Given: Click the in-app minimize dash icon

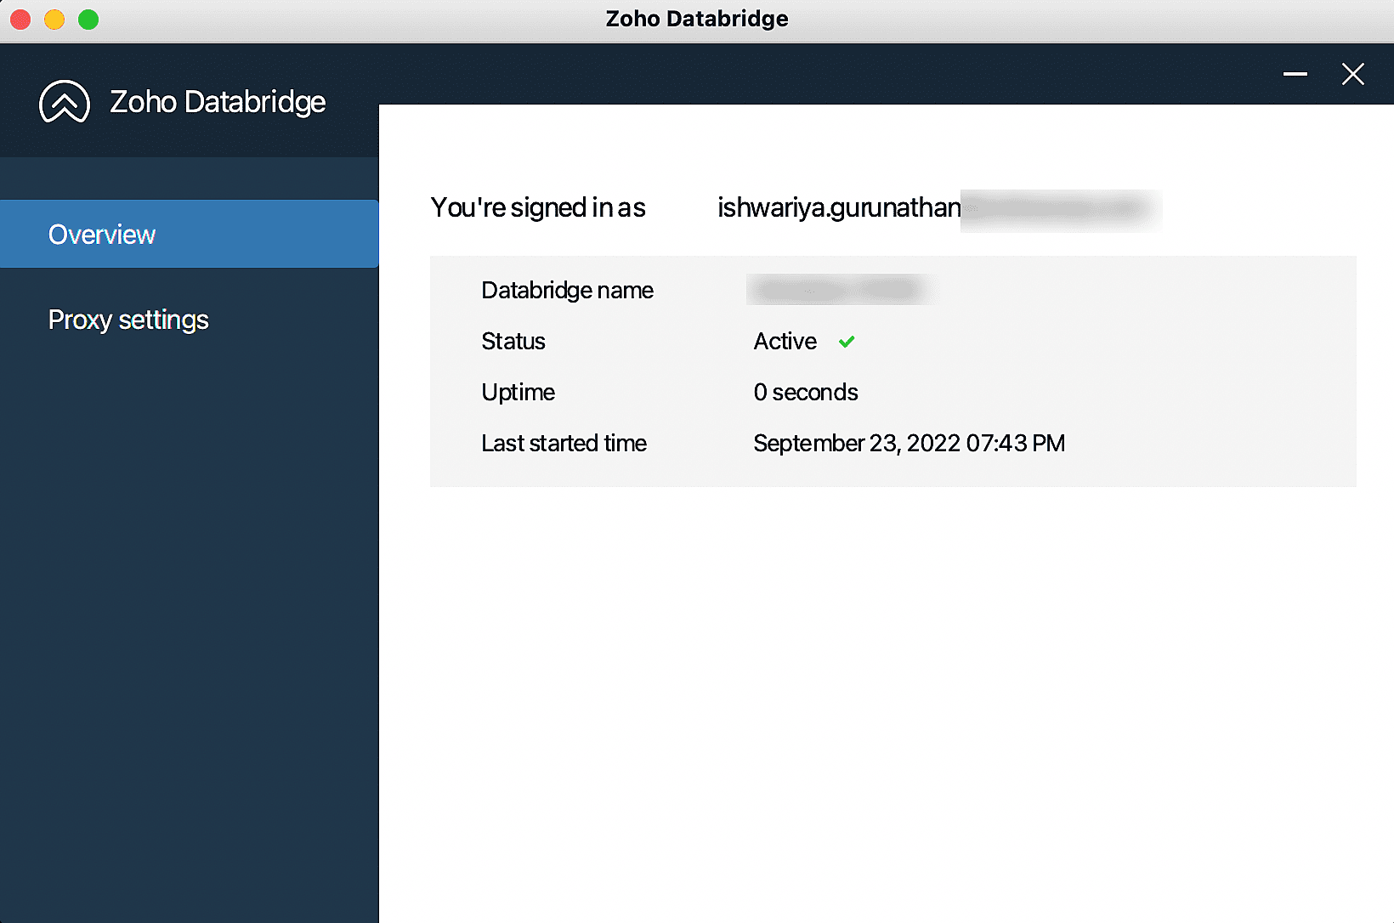Looking at the screenshot, I should 1295,74.
